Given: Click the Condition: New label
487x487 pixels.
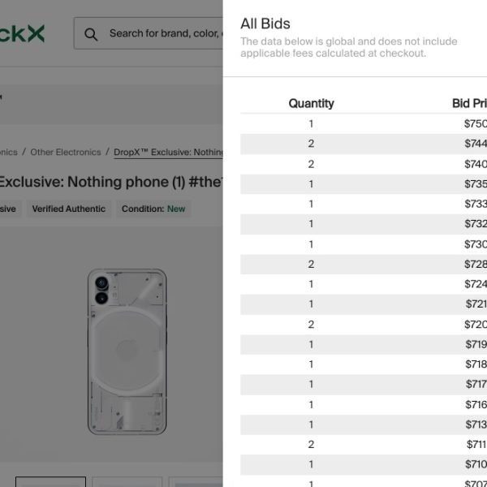Looking at the screenshot, I should 153,209.
